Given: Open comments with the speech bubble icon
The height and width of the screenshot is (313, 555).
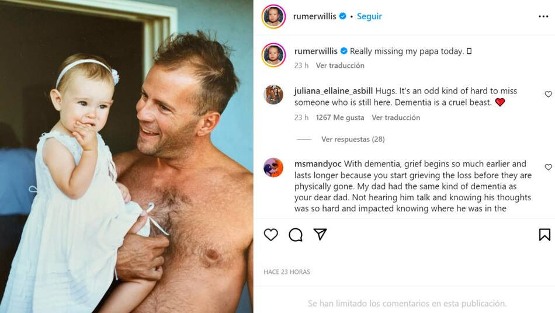Looking at the screenshot, I should click(296, 235).
